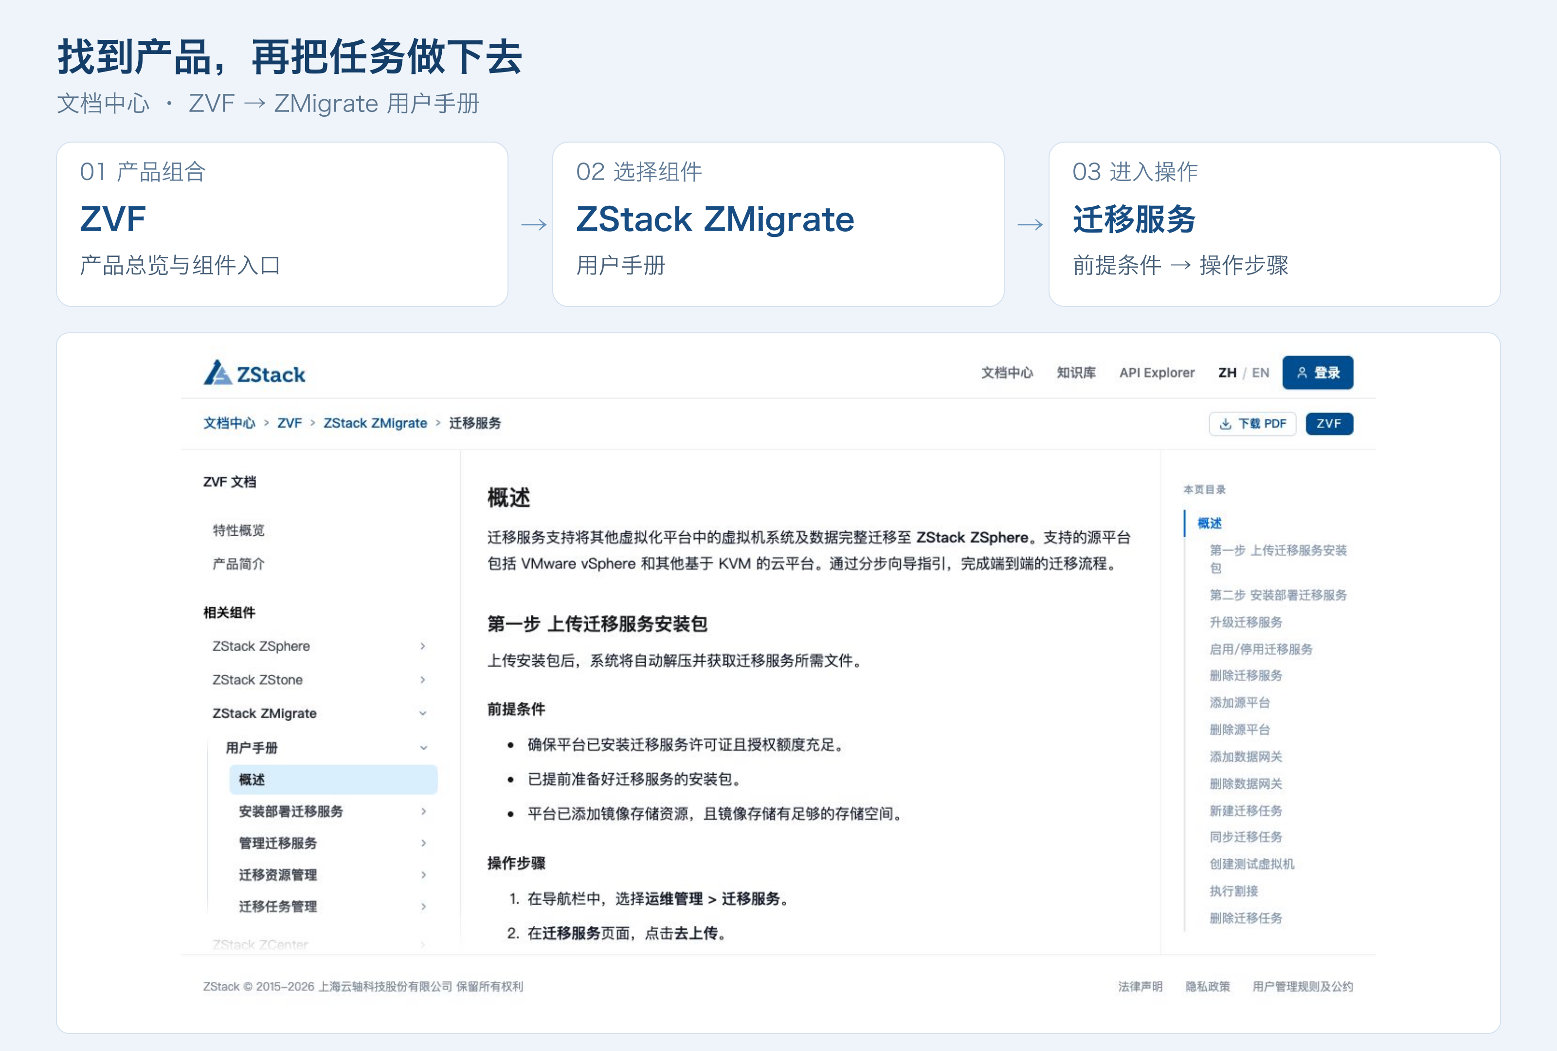Image resolution: width=1557 pixels, height=1051 pixels.
Task: Expand the ZStack ZStone chevron
Action: click(423, 679)
